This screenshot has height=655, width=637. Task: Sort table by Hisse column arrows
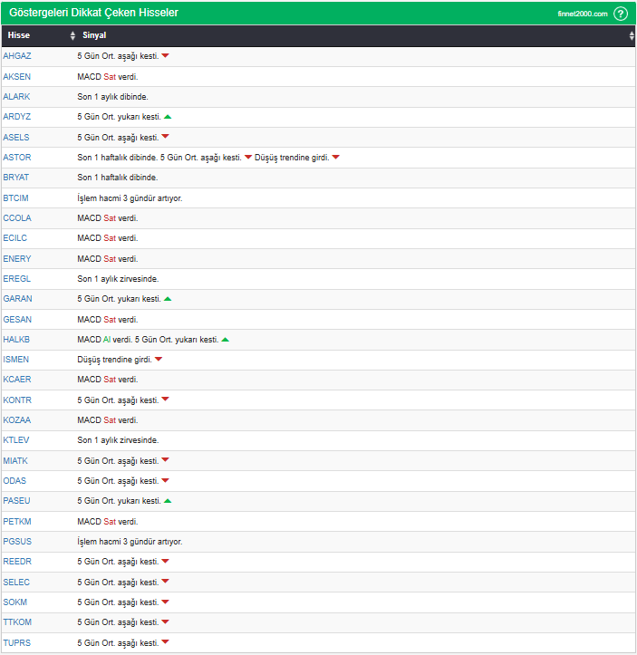point(72,35)
